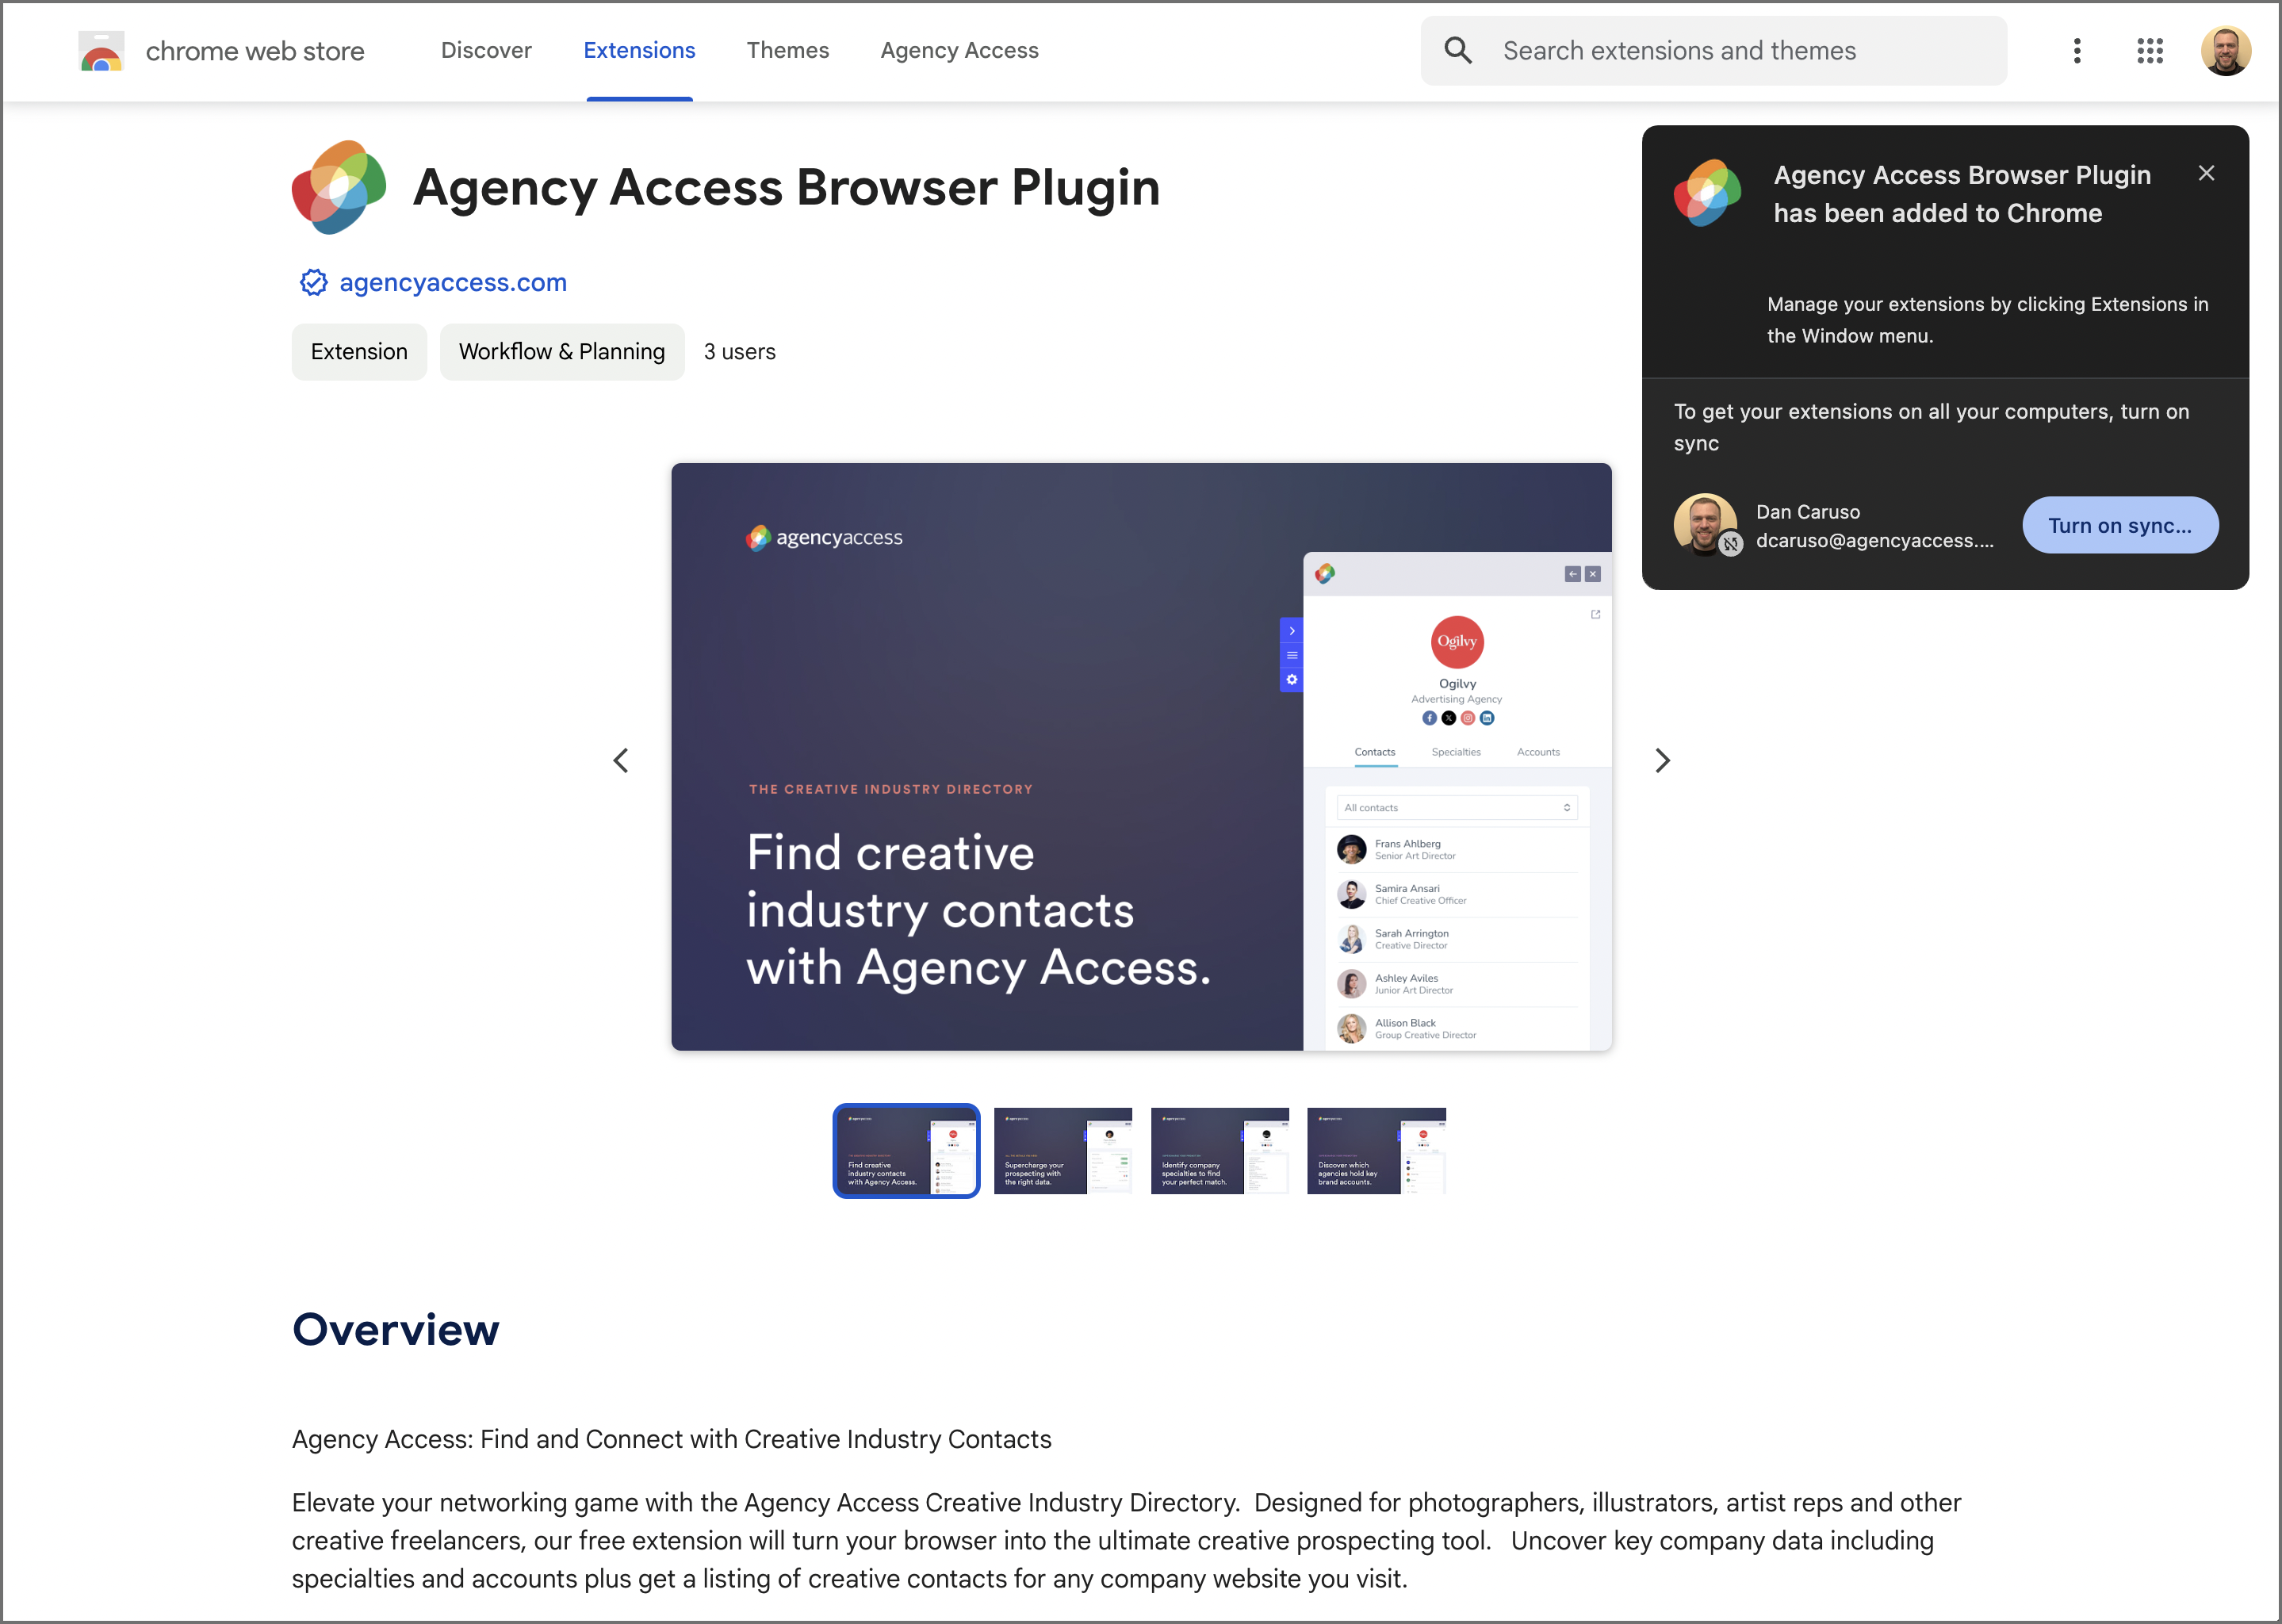Visit the agencyaccess.com publisher link

[x=453, y=283]
